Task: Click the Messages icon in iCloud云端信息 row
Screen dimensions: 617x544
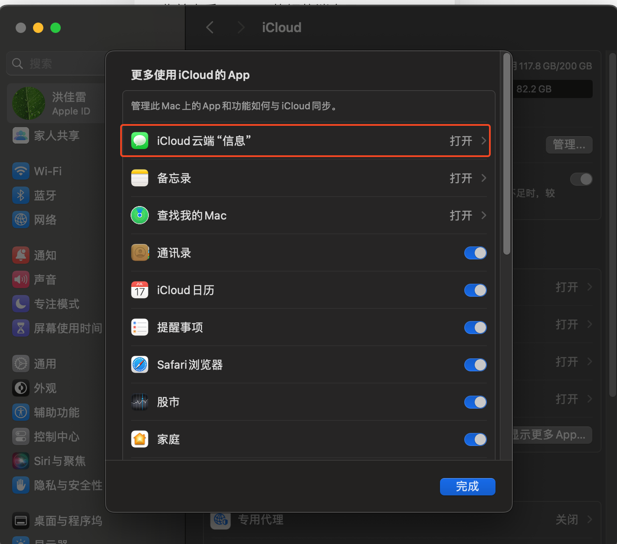Action: click(140, 141)
